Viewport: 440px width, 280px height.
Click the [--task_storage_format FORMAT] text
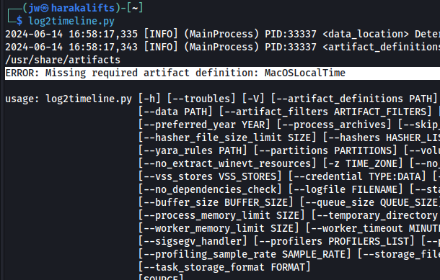[x=224, y=267]
